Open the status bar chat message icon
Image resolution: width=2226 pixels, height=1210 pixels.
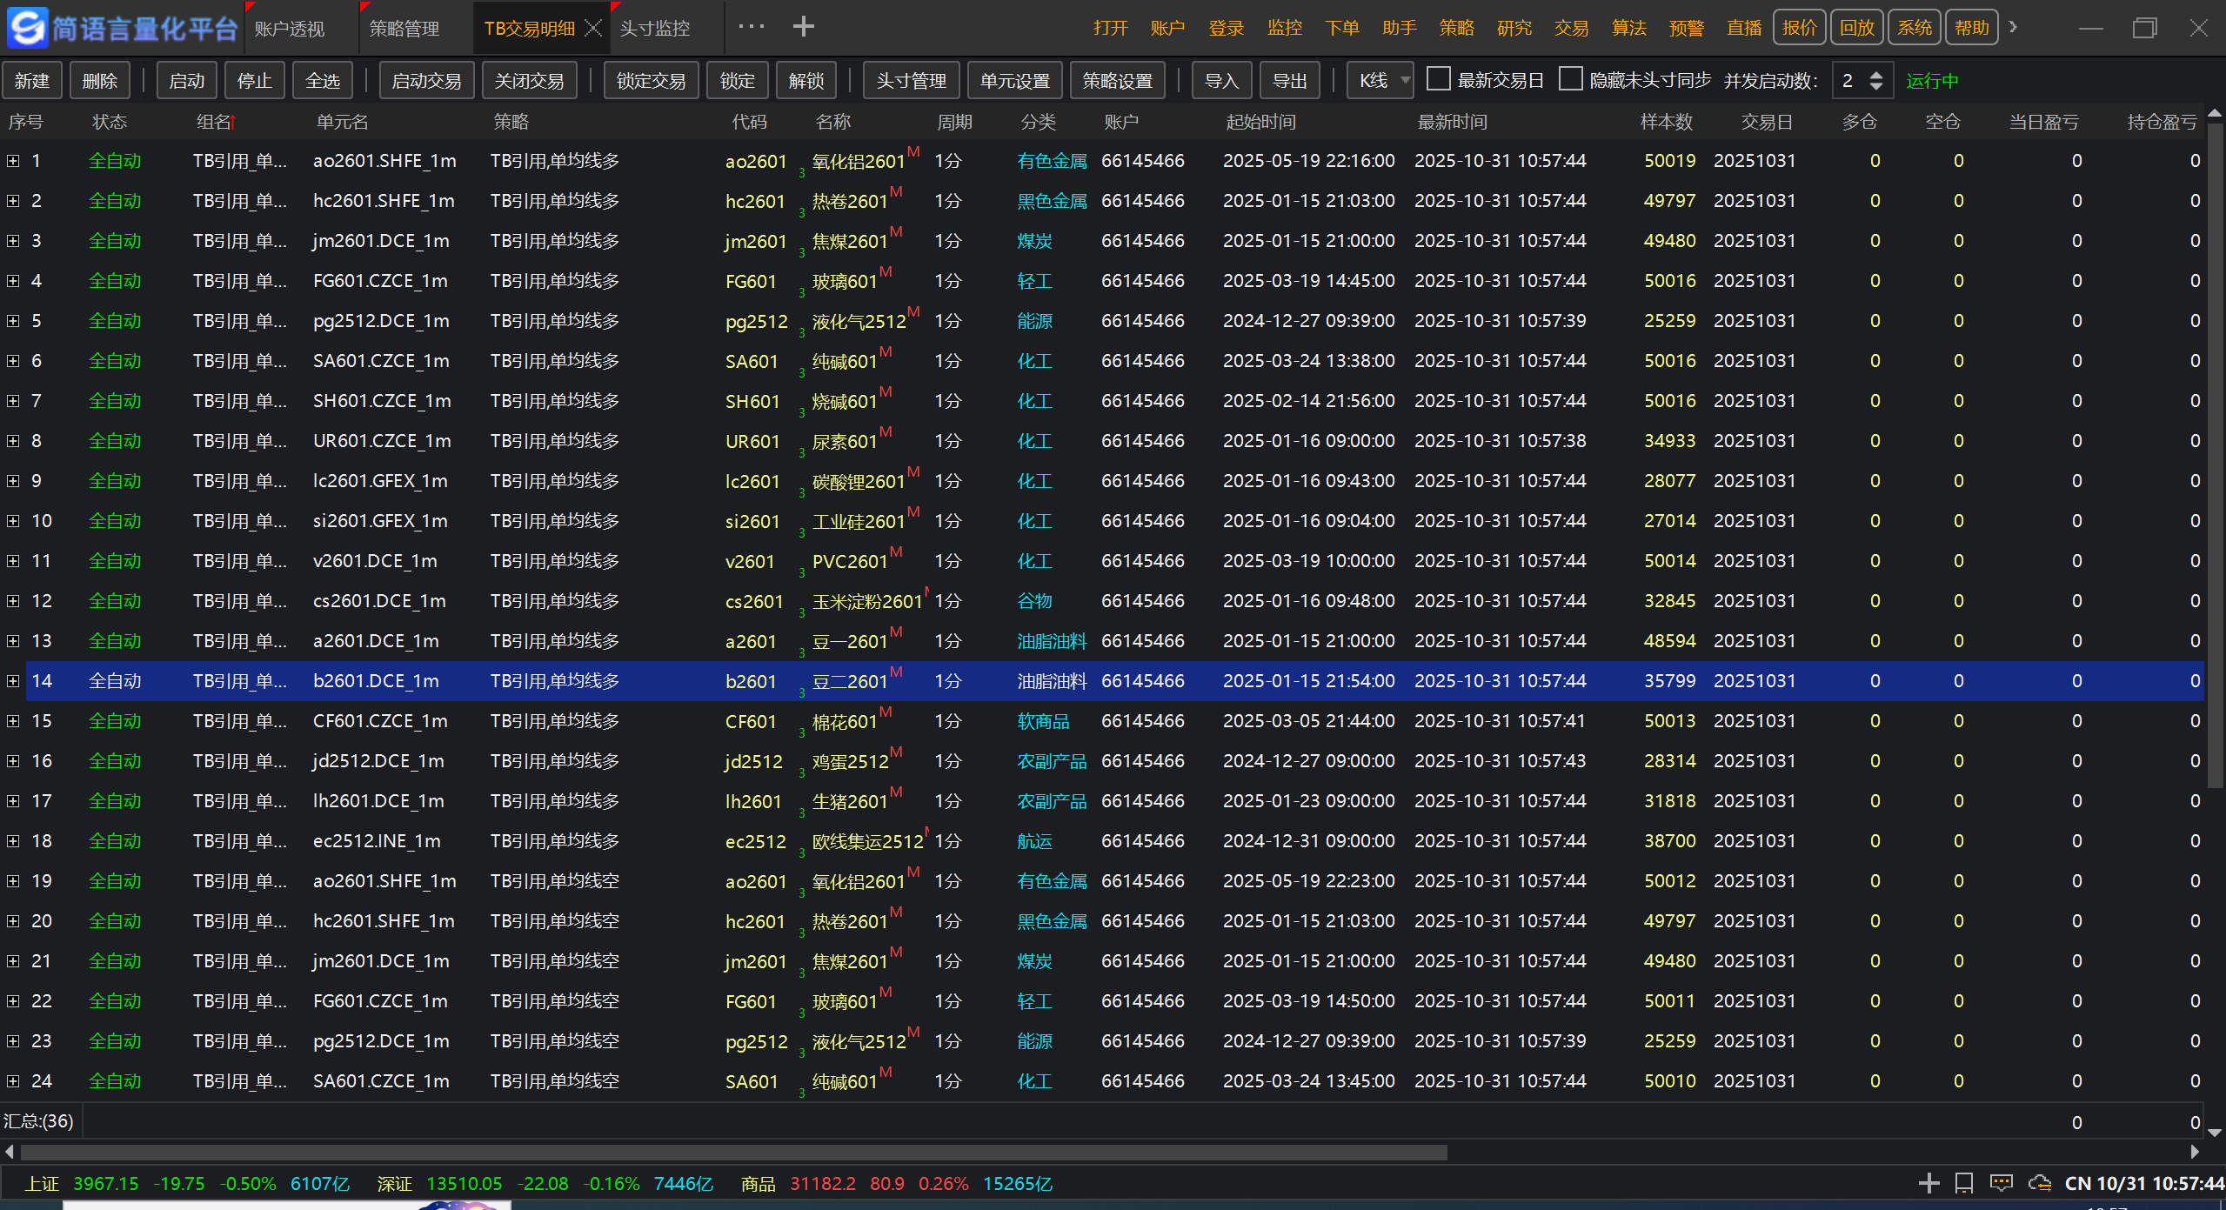2001,1183
